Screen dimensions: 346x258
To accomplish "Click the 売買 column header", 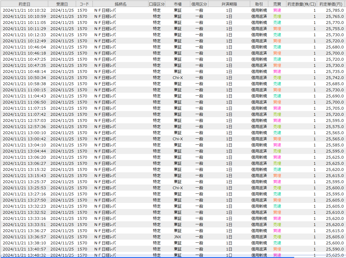I will pos(277,4).
